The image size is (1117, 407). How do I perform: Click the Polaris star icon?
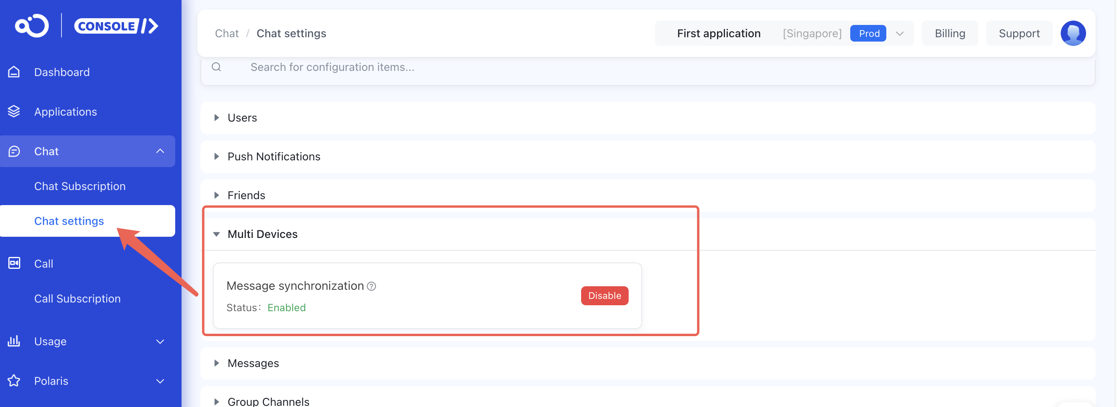pyautogui.click(x=14, y=380)
